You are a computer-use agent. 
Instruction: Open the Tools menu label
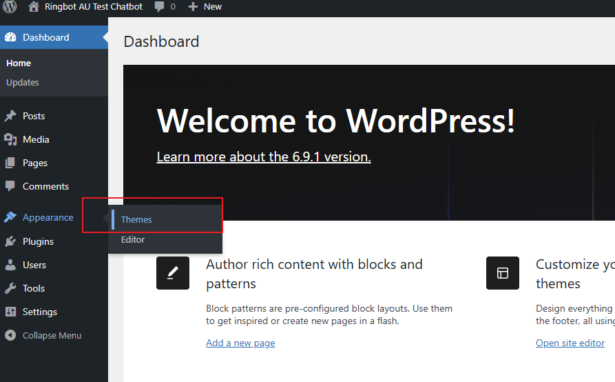(33, 288)
